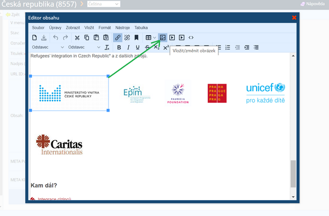Select the Caritas Internationalis logo image
Screen dimensions: 329x216
coord(59,145)
